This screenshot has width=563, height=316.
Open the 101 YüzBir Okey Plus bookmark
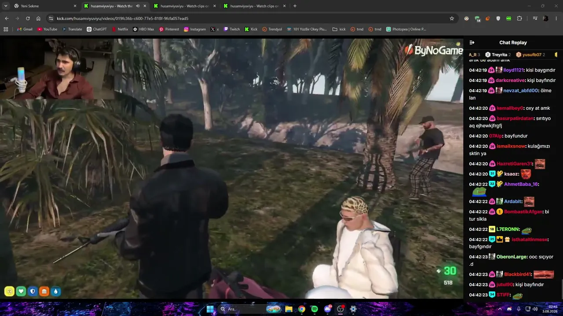[307, 29]
